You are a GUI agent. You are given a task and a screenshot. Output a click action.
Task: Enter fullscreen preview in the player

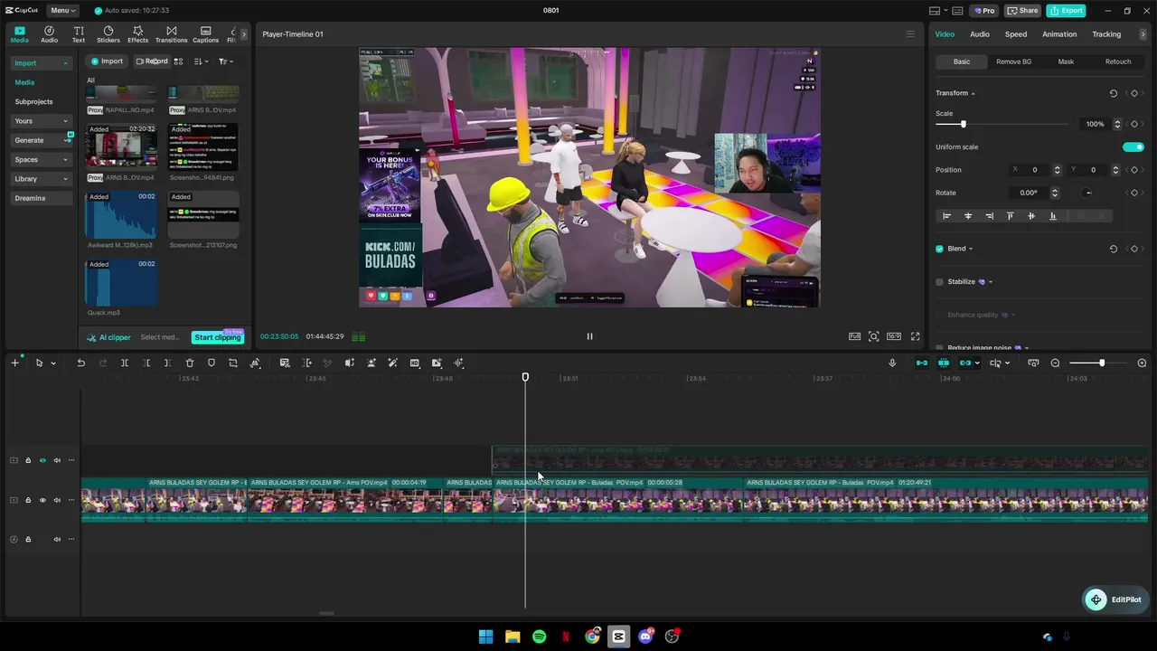point(916,336)
